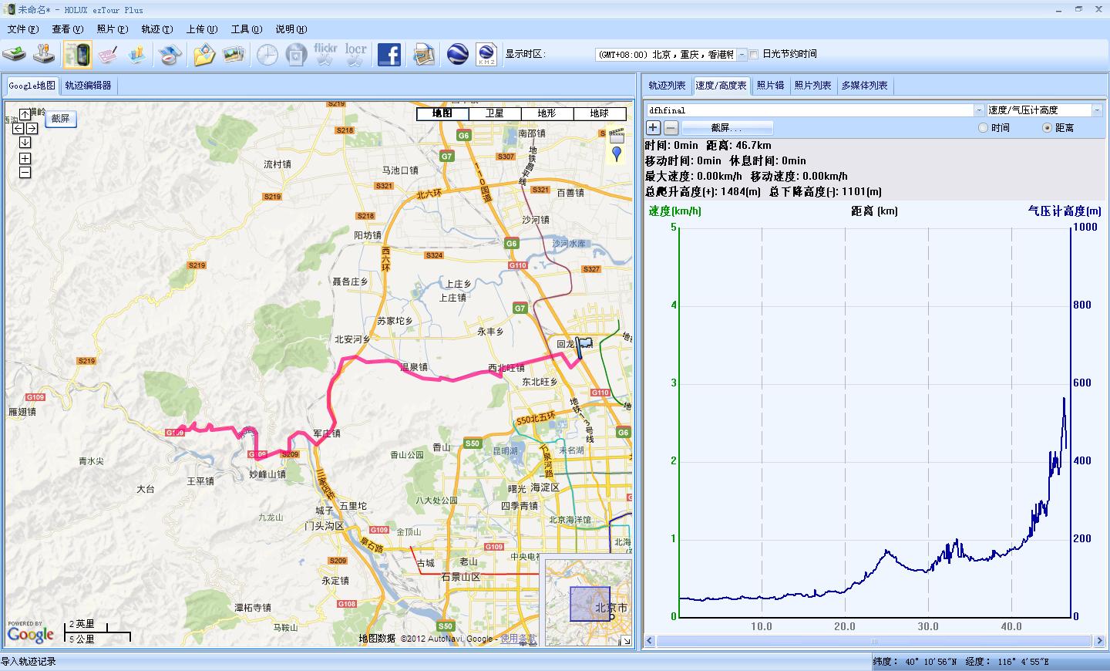Click the compass map icon
Viewport: 1110px width, 671px height.
pyautogui.click(x=169, y=55)
